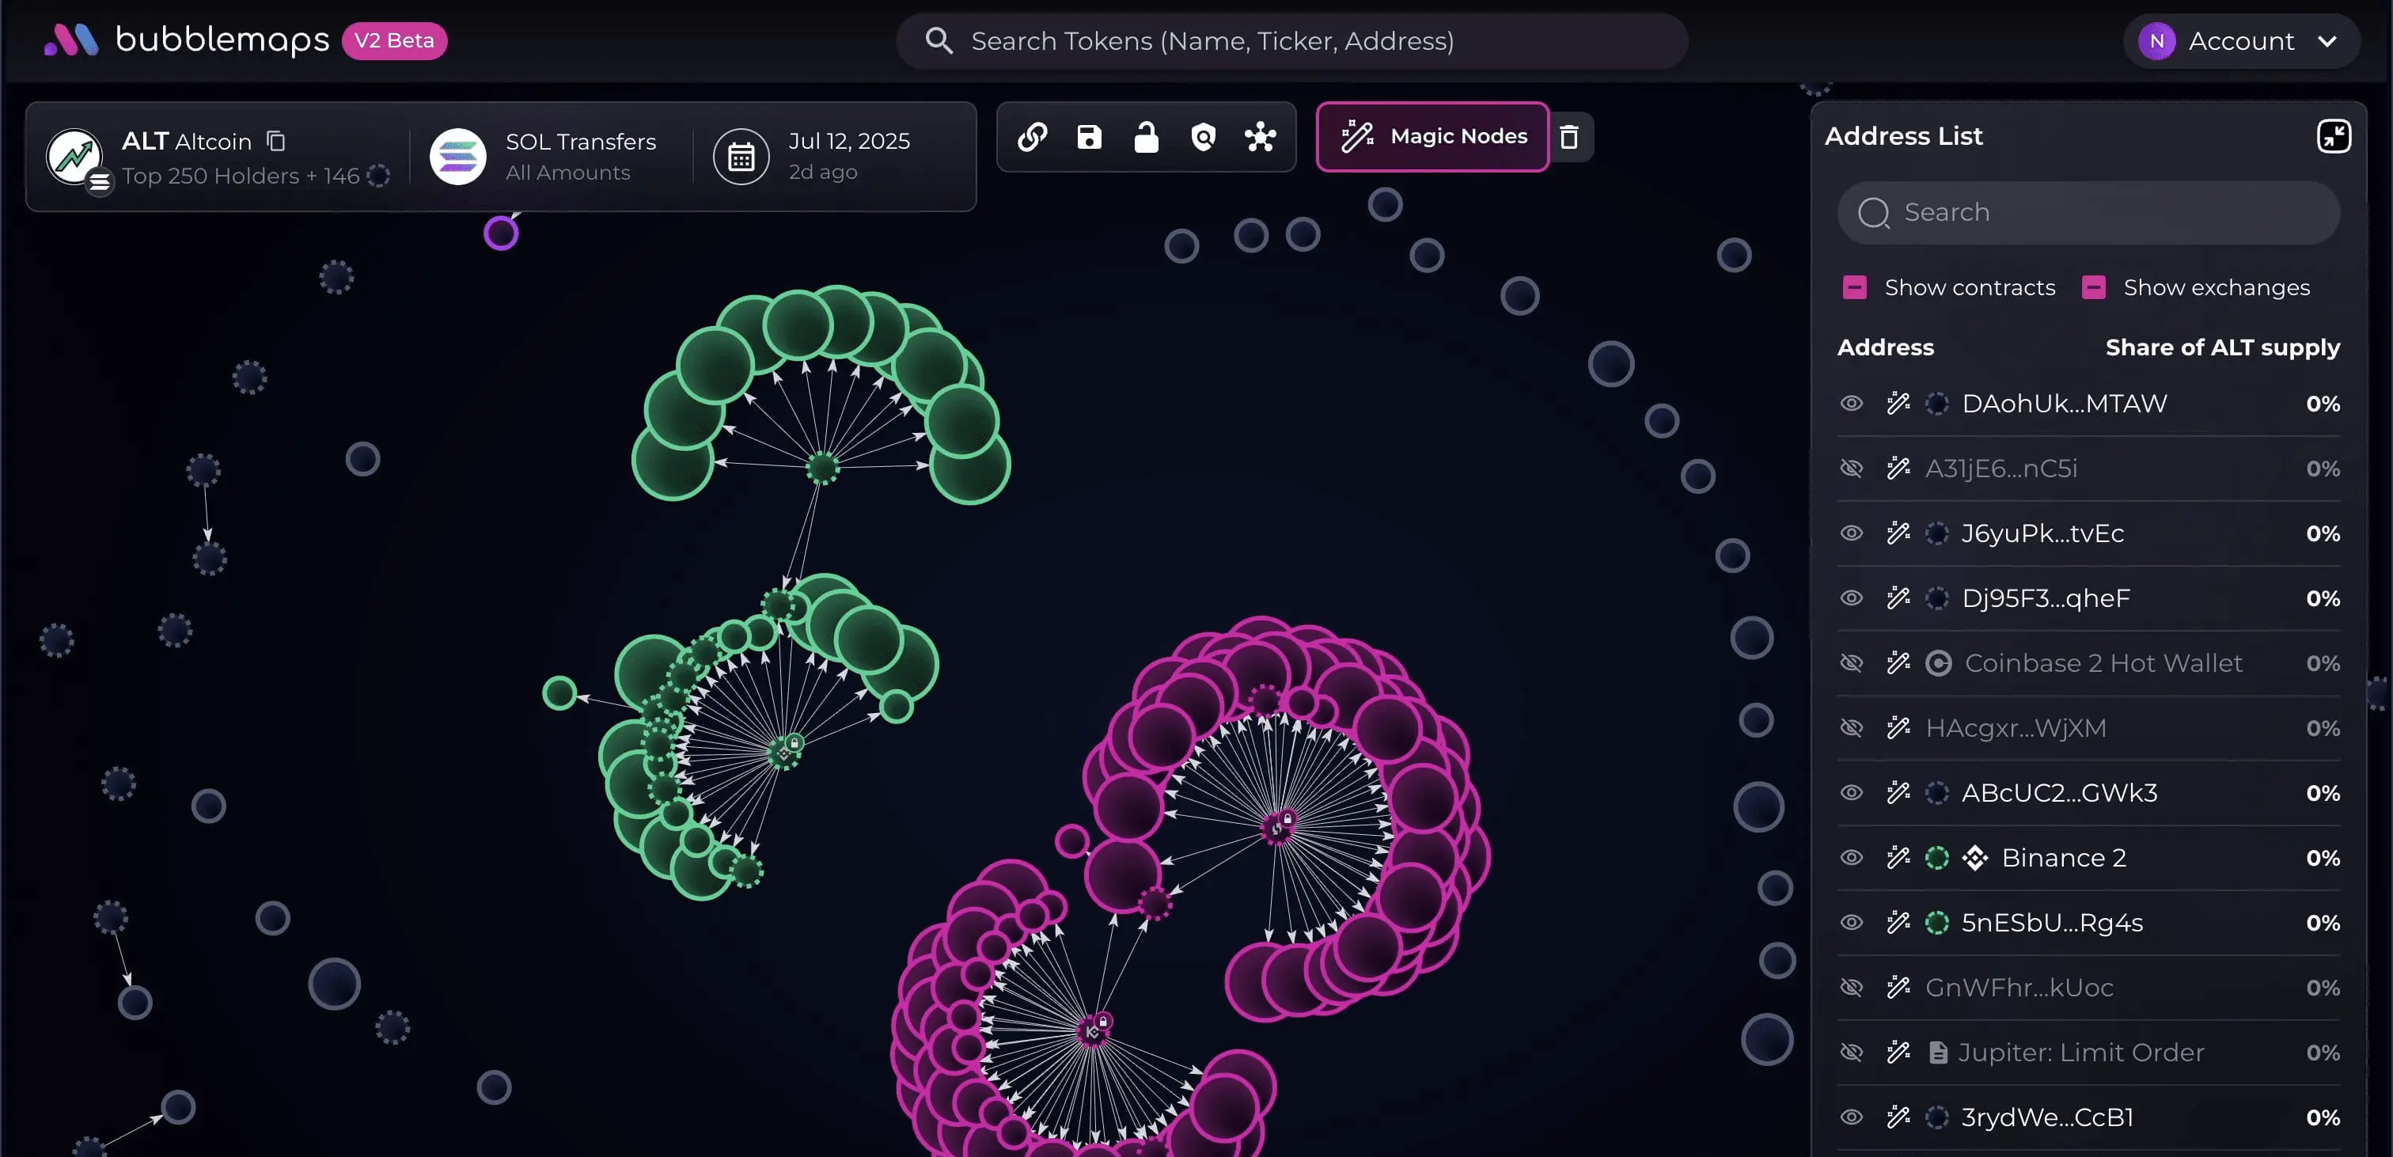Click the unlock padlock icon in toolbar

click(1147, 137)
